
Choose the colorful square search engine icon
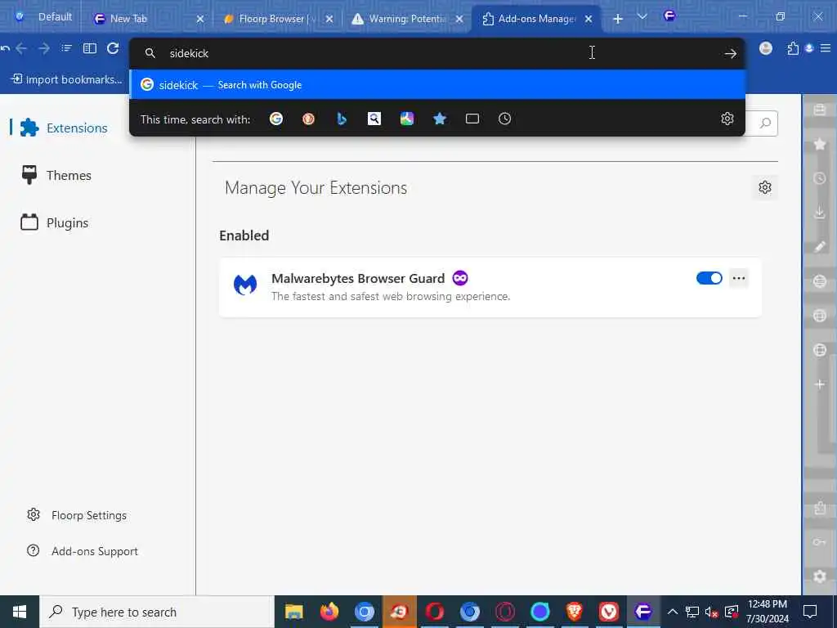[407, 119]
